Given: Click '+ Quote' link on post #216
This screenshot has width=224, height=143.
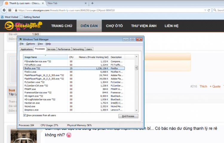Looking at the screenshot, I should pyautogui.click(x=215, y=86).
